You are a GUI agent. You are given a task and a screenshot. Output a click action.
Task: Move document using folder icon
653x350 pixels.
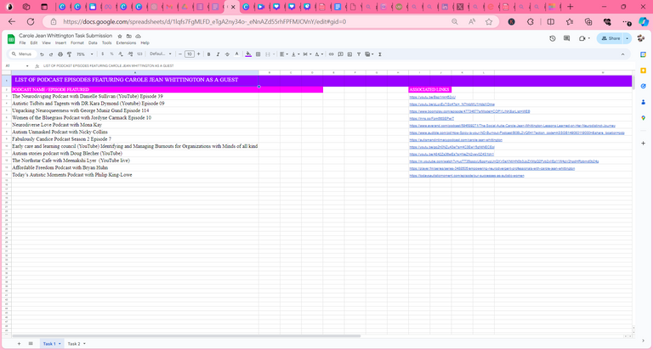pyautogui.click(x=129, y=37)
